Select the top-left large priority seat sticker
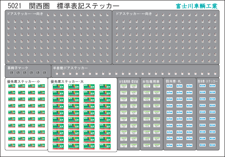Viewport: 225px width, 157px height. point(58,87)
